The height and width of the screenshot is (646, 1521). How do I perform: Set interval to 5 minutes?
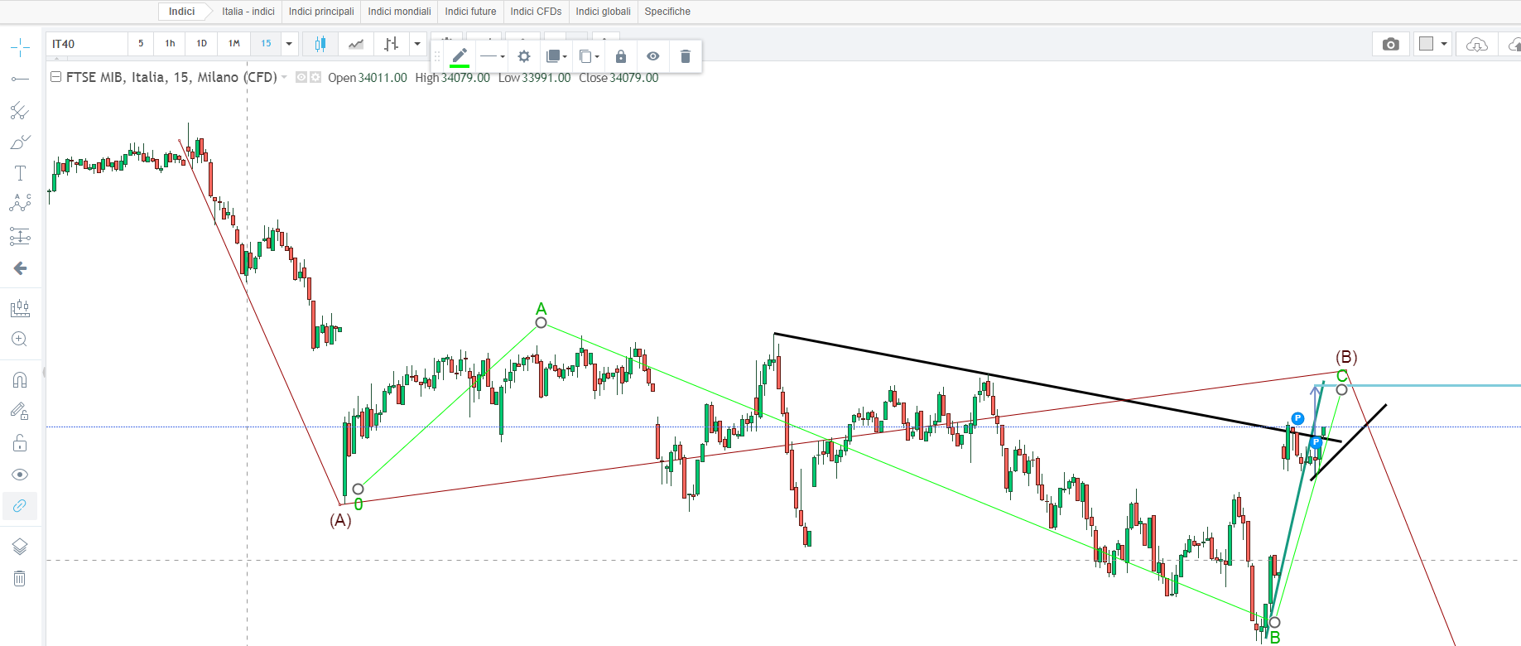[x=141, y=44]
